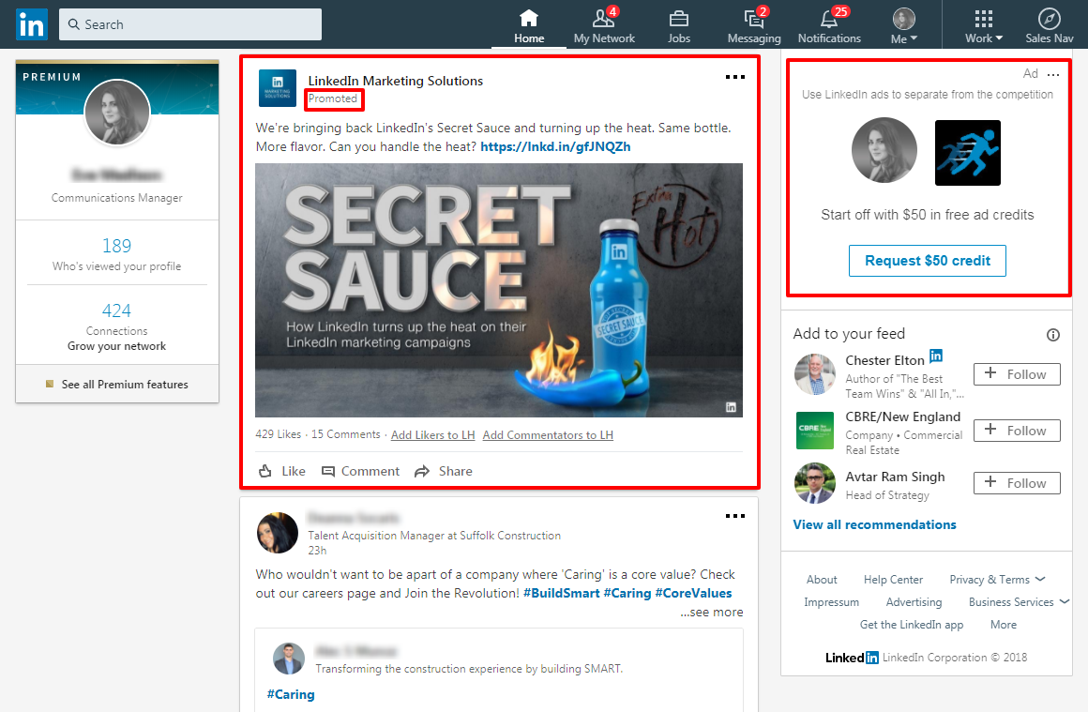The image size is (1088, 712).
Task: Open View all recommendations link
Action: [874, 524]
